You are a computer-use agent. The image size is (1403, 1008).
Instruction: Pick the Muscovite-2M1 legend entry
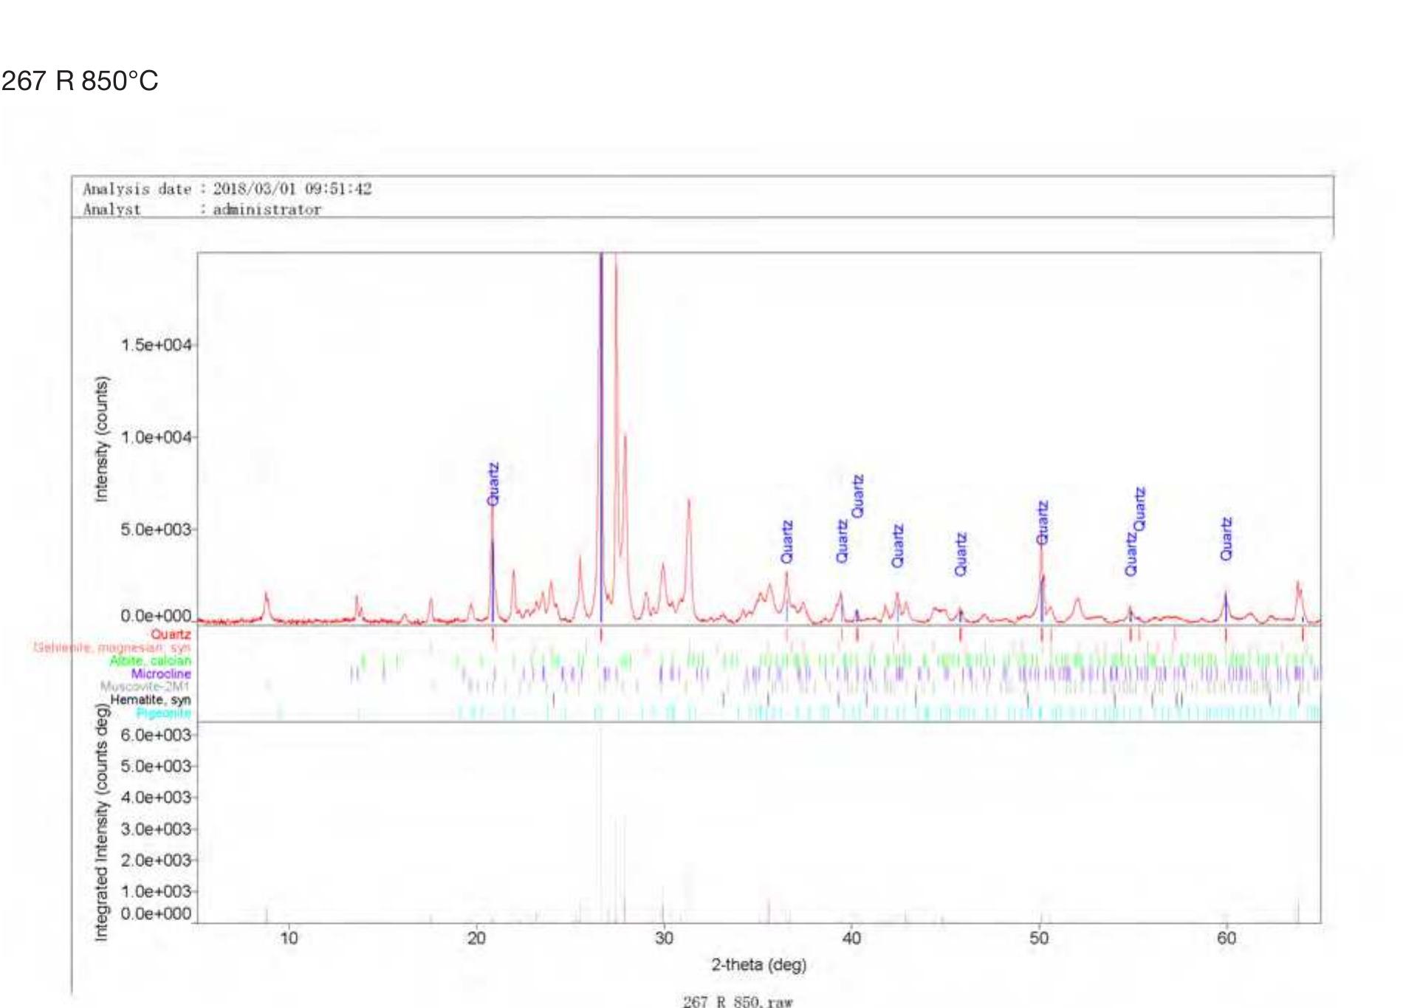(145, 687)
